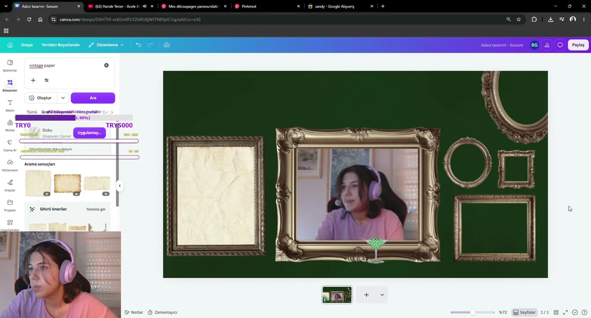Open the comments speech bubble icon
Image resolution: width=591 pixels, height=318 pixels.
[560, 45]
